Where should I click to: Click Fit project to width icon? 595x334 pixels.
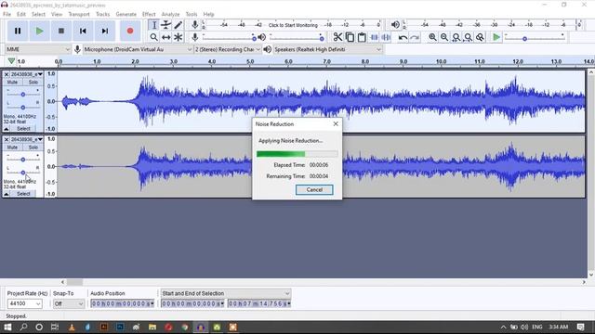click(x=469, y=37)
